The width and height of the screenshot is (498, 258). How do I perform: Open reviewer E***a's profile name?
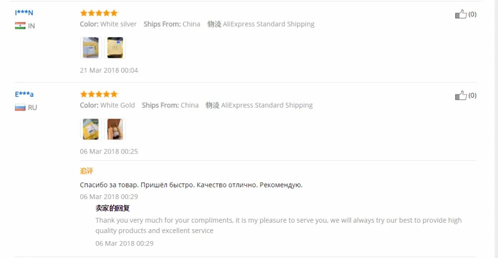(24, 94)
